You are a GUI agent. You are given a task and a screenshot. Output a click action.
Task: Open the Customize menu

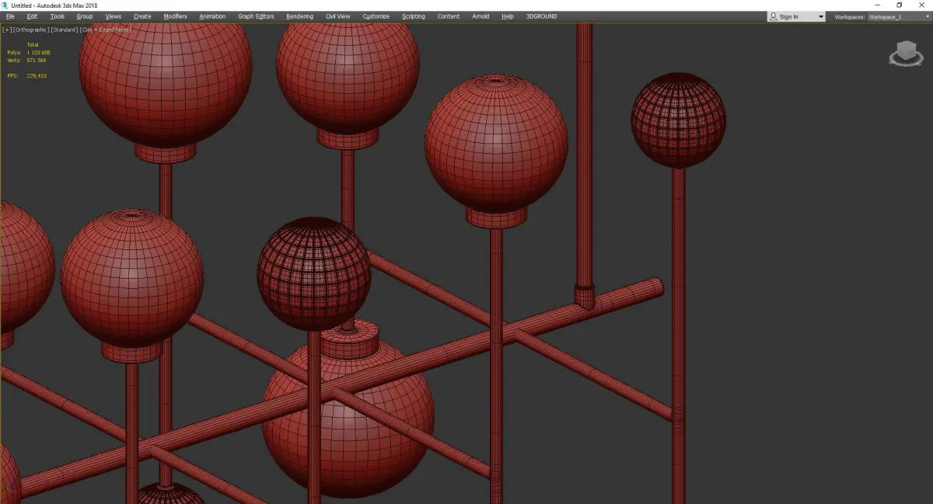pyautogui.click(x=376, y=16)
